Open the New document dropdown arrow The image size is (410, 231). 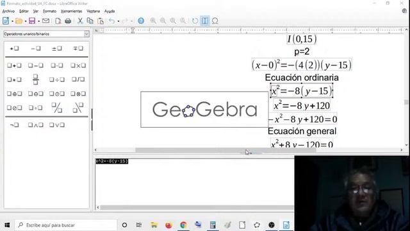coord(12,21)
